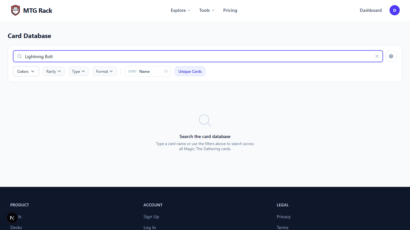
Task: Click the MTG Rack shield logo
Action: point(15,10)
